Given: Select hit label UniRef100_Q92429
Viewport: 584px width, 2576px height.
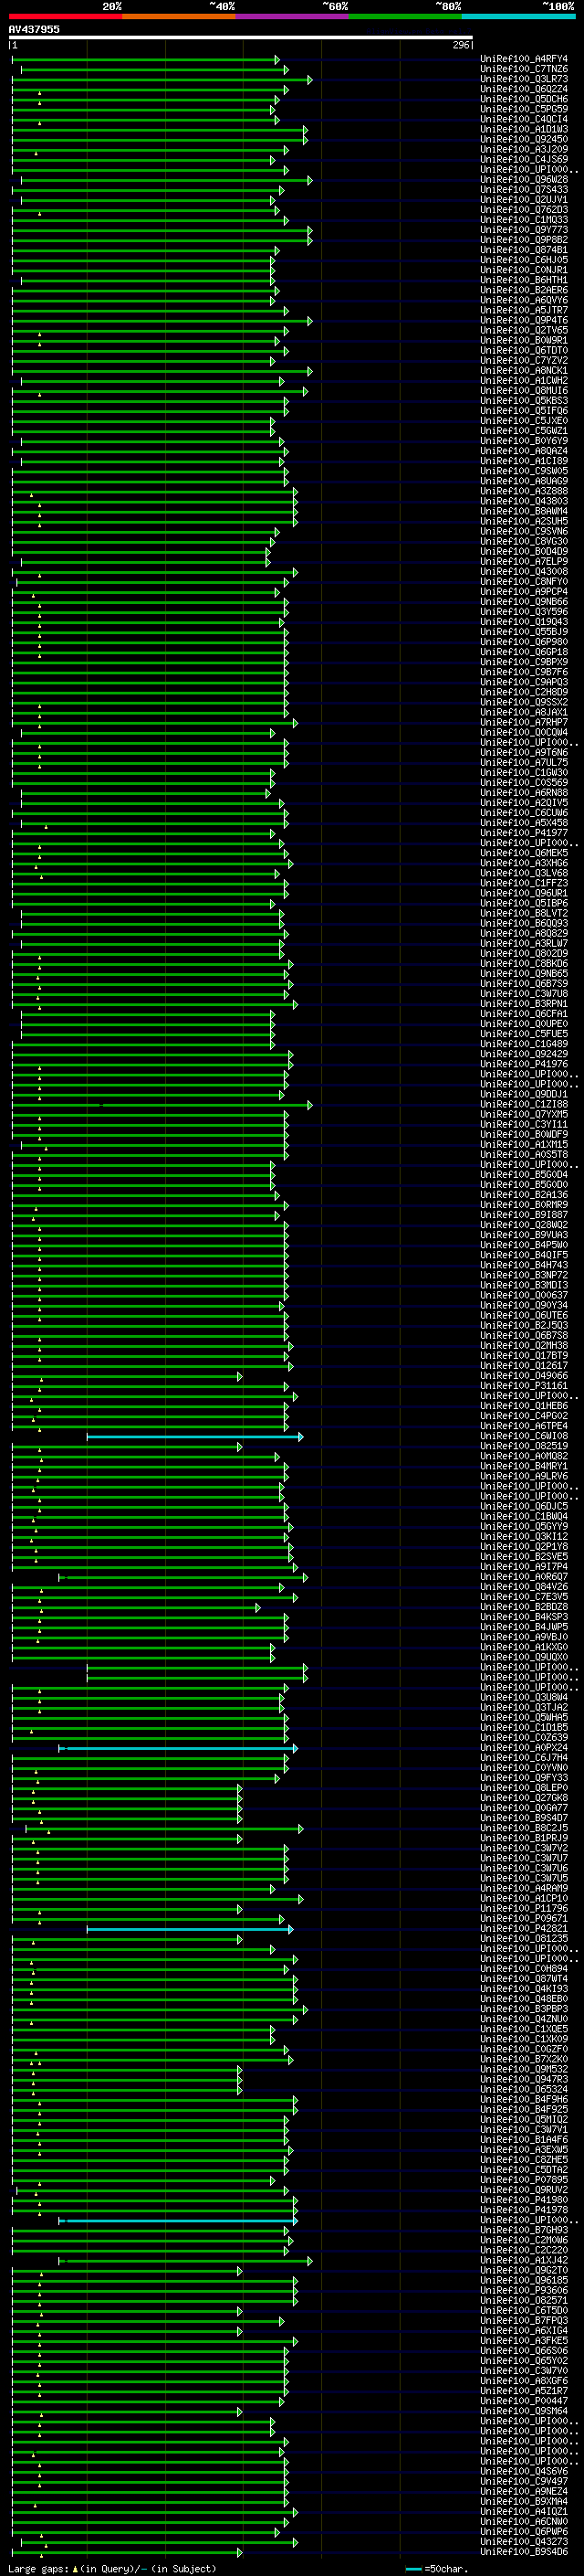Looking at the screenshot, I should [x=524, y=1054].
